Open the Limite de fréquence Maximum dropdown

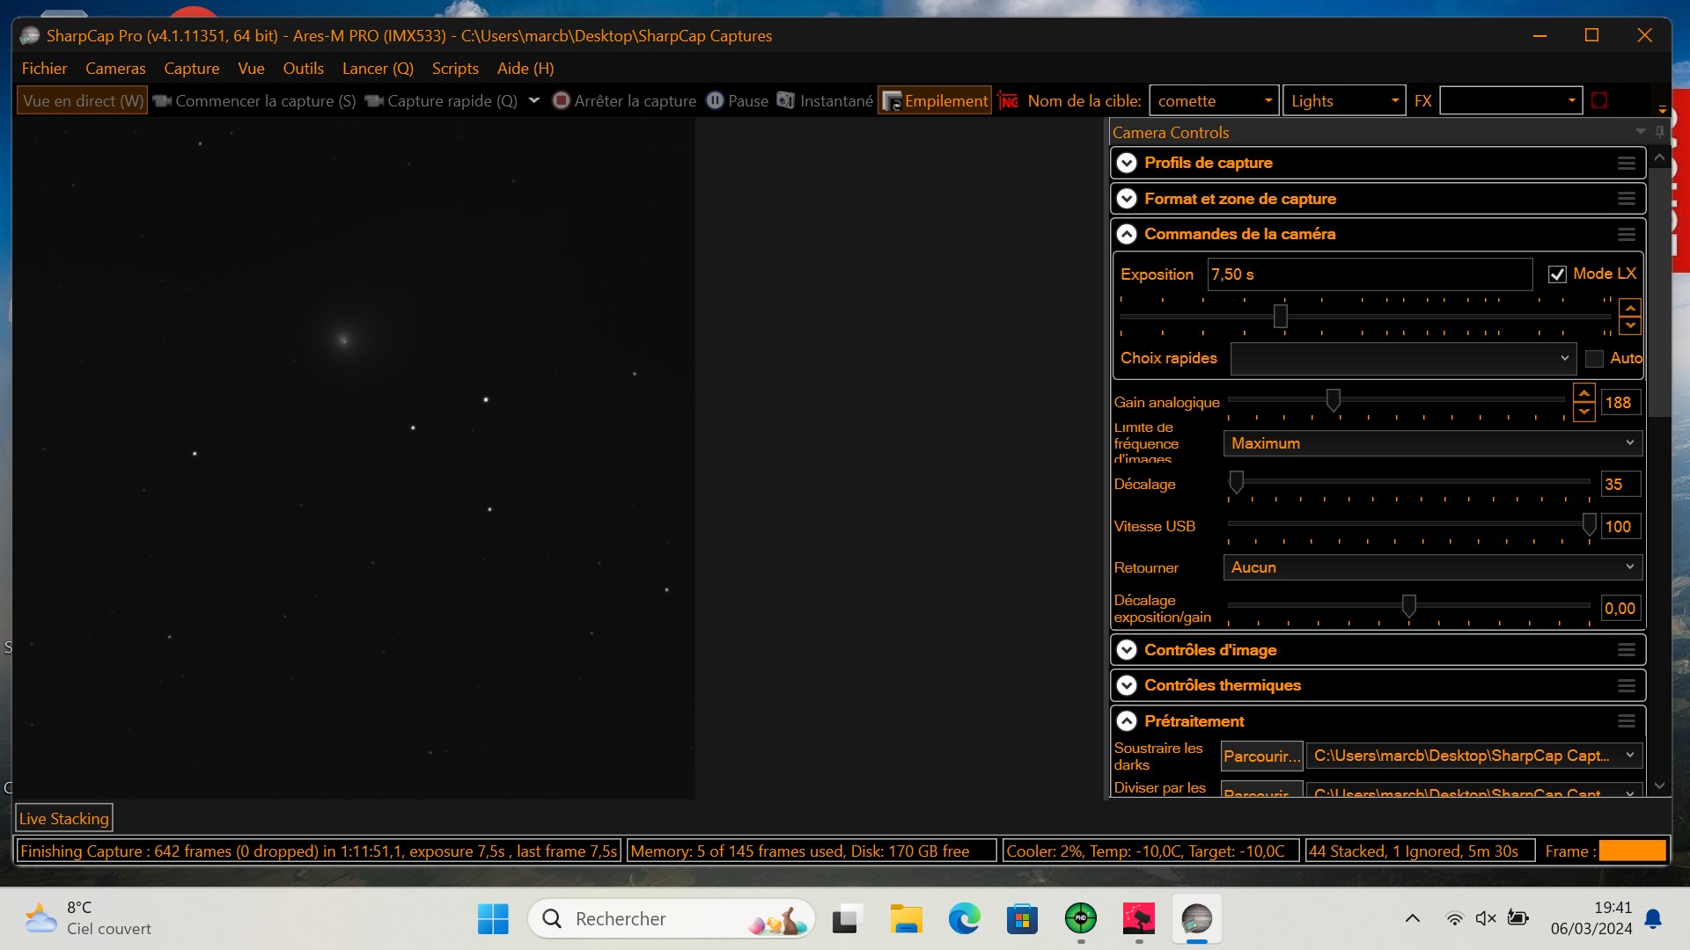[1432, 443]
